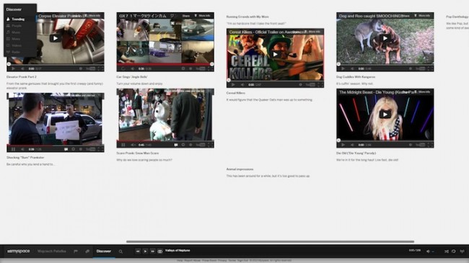Pause the Shocking Bum Prankster video
Image resolution: width=469 pixels, height=263 pixels.
point(13,149)
